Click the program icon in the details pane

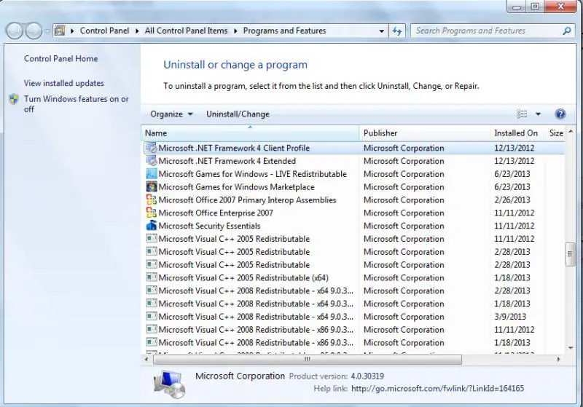click(x=170, y=384)
